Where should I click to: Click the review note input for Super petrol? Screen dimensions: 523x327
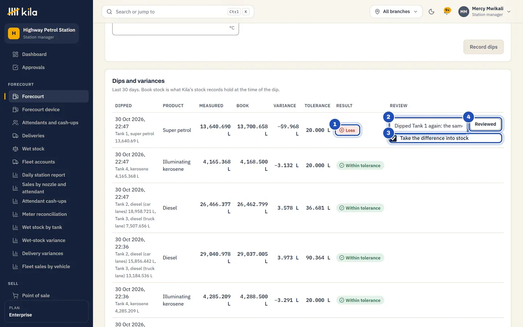(428, 126)
